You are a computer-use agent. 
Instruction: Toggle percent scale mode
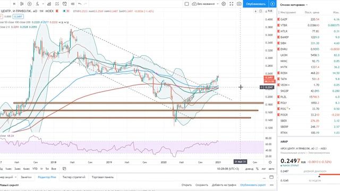pos(257,169)
